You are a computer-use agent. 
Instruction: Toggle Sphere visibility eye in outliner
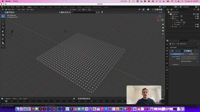196,25
